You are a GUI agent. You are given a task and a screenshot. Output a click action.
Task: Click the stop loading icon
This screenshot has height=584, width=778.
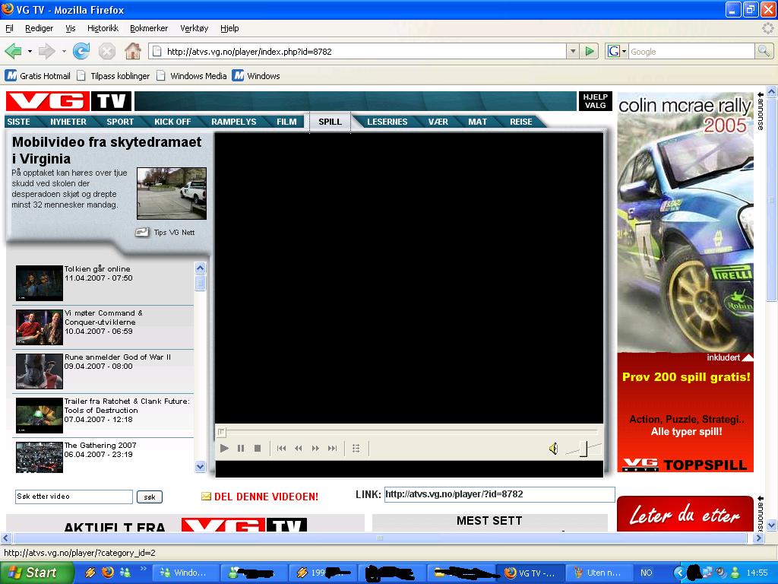[106, 51]
